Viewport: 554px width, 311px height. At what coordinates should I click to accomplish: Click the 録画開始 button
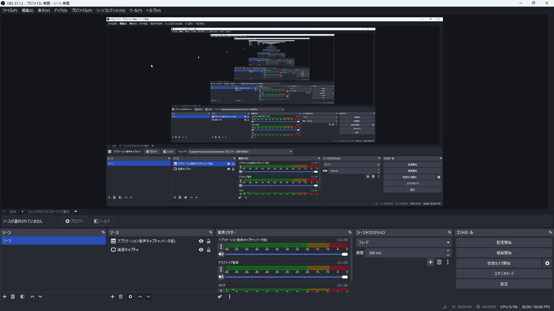click(504, 253)
